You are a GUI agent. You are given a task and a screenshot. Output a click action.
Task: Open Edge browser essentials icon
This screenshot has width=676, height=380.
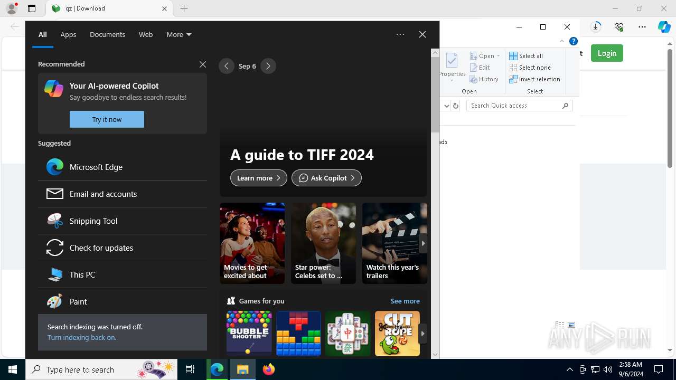[619, 27]
